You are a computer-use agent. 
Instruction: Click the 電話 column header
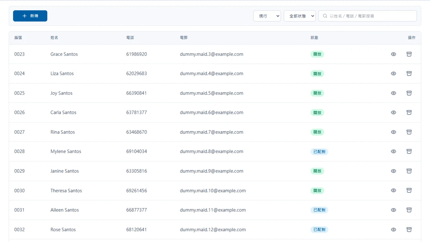pyautogui.click(x=130, y=38)
